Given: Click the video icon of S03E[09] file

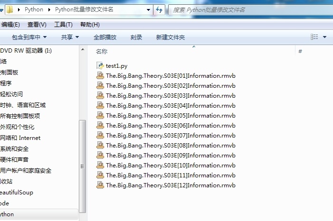Looking at the screenshot, I should click(100, 155).
